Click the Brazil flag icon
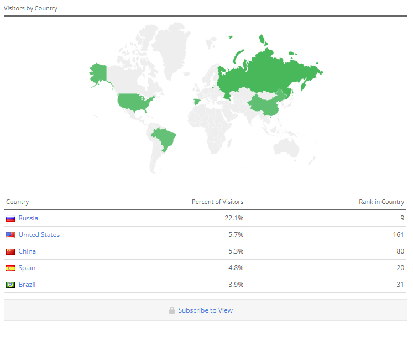 [x=11, y=285]
